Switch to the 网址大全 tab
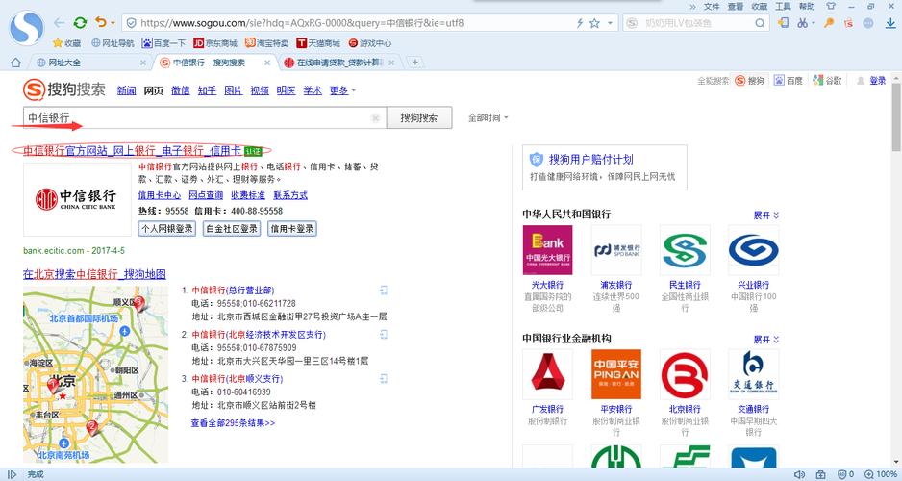This screenshot has height=481, width=902. click(x=92, y=63)
